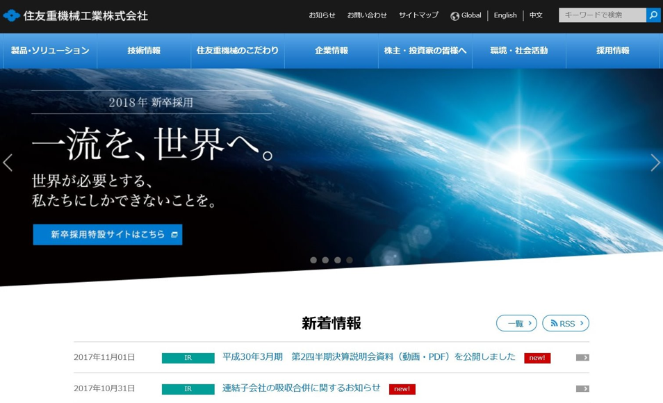Viewport: 663px width, 403px height.
Task: Open the 連結子会社の吸収合併に関するお知らせ link
Action: click(302, 388)
